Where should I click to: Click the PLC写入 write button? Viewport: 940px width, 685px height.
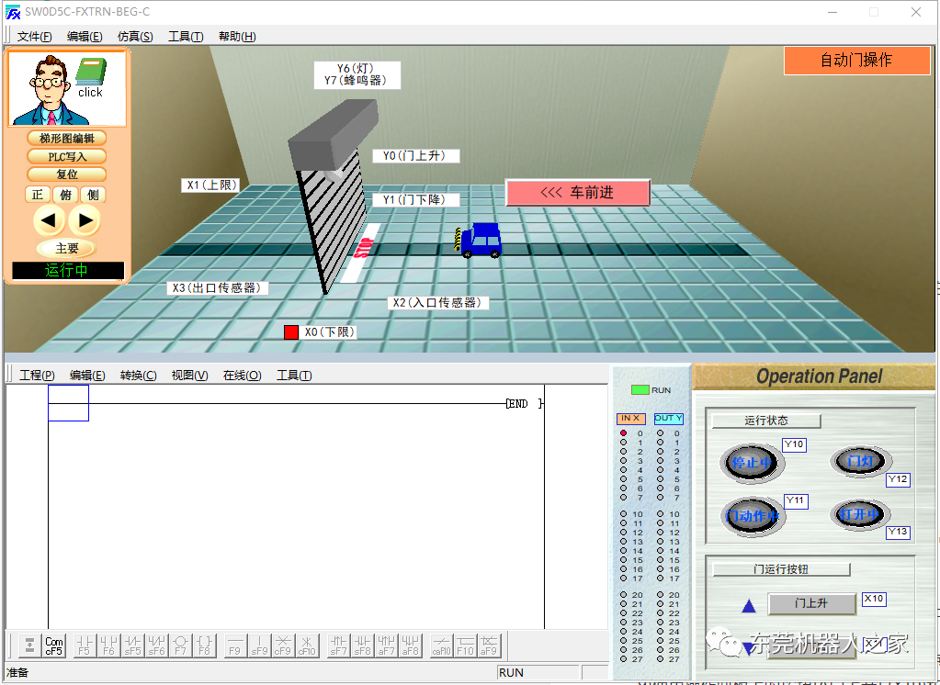pyautogui.click(x=67, y=156)
